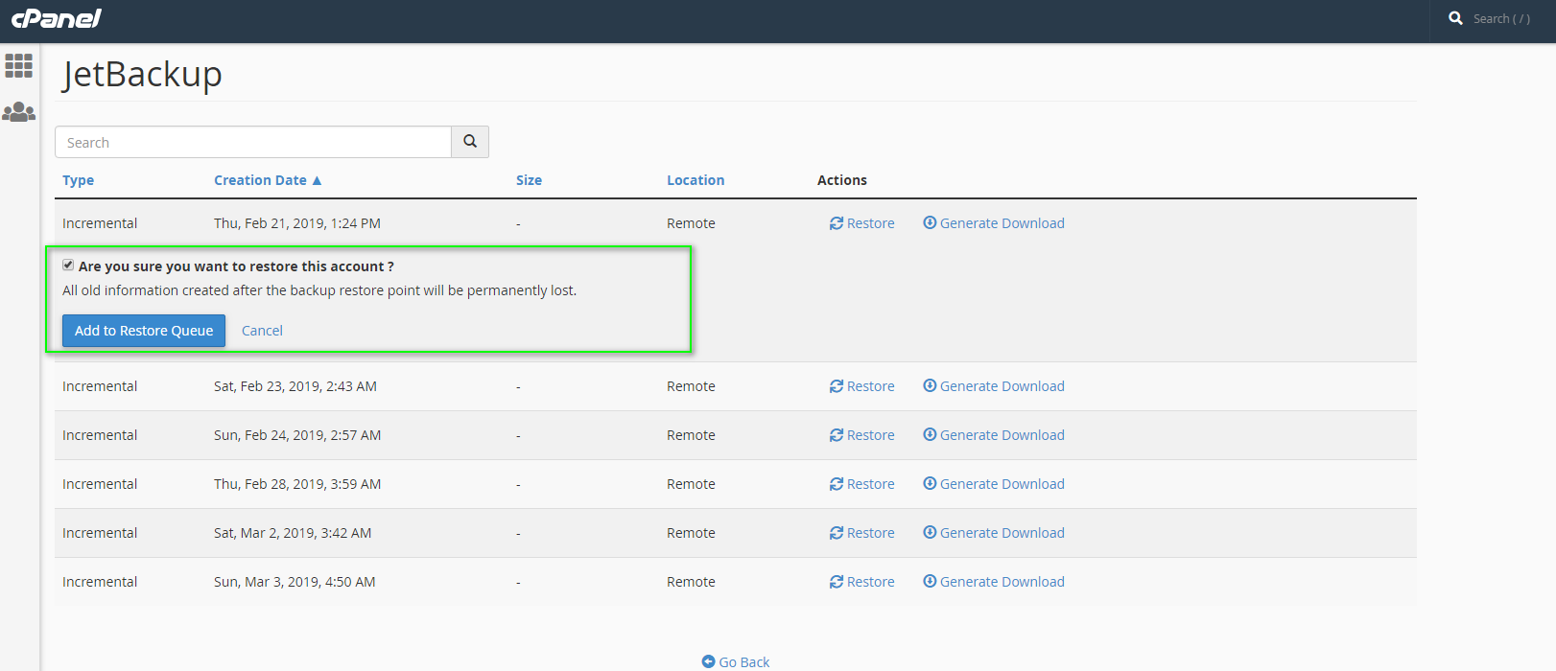Click the top-right search magnifier icon
The image size is (1556, 671).
1455,18
